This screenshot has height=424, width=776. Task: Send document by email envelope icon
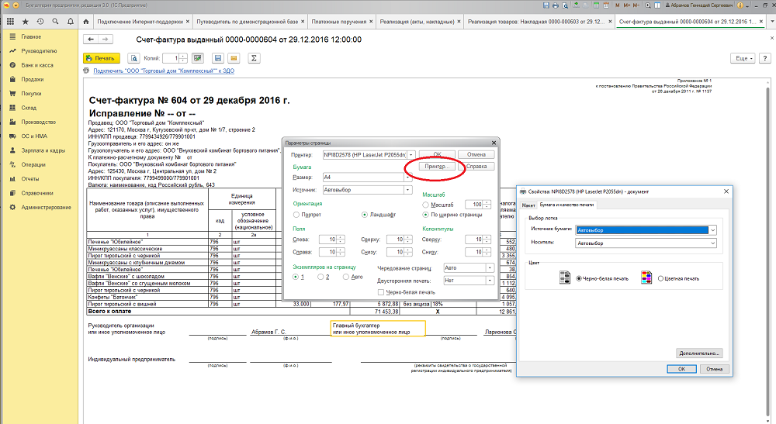coord(235,58)
